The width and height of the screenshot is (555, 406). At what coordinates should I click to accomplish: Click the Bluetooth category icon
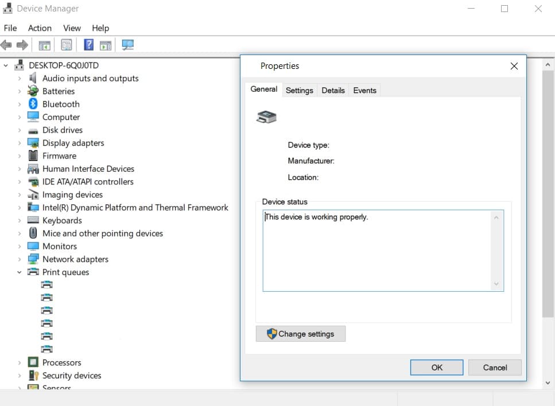point(33,104)
